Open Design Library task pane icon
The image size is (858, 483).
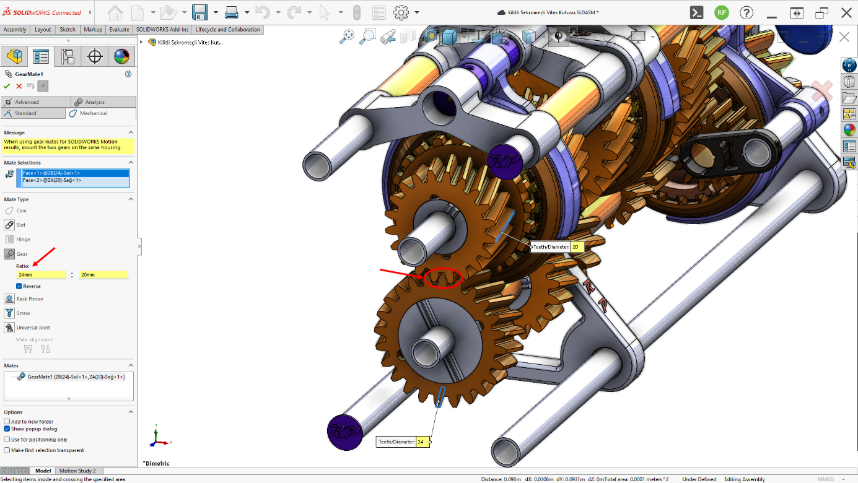[849, 82]
